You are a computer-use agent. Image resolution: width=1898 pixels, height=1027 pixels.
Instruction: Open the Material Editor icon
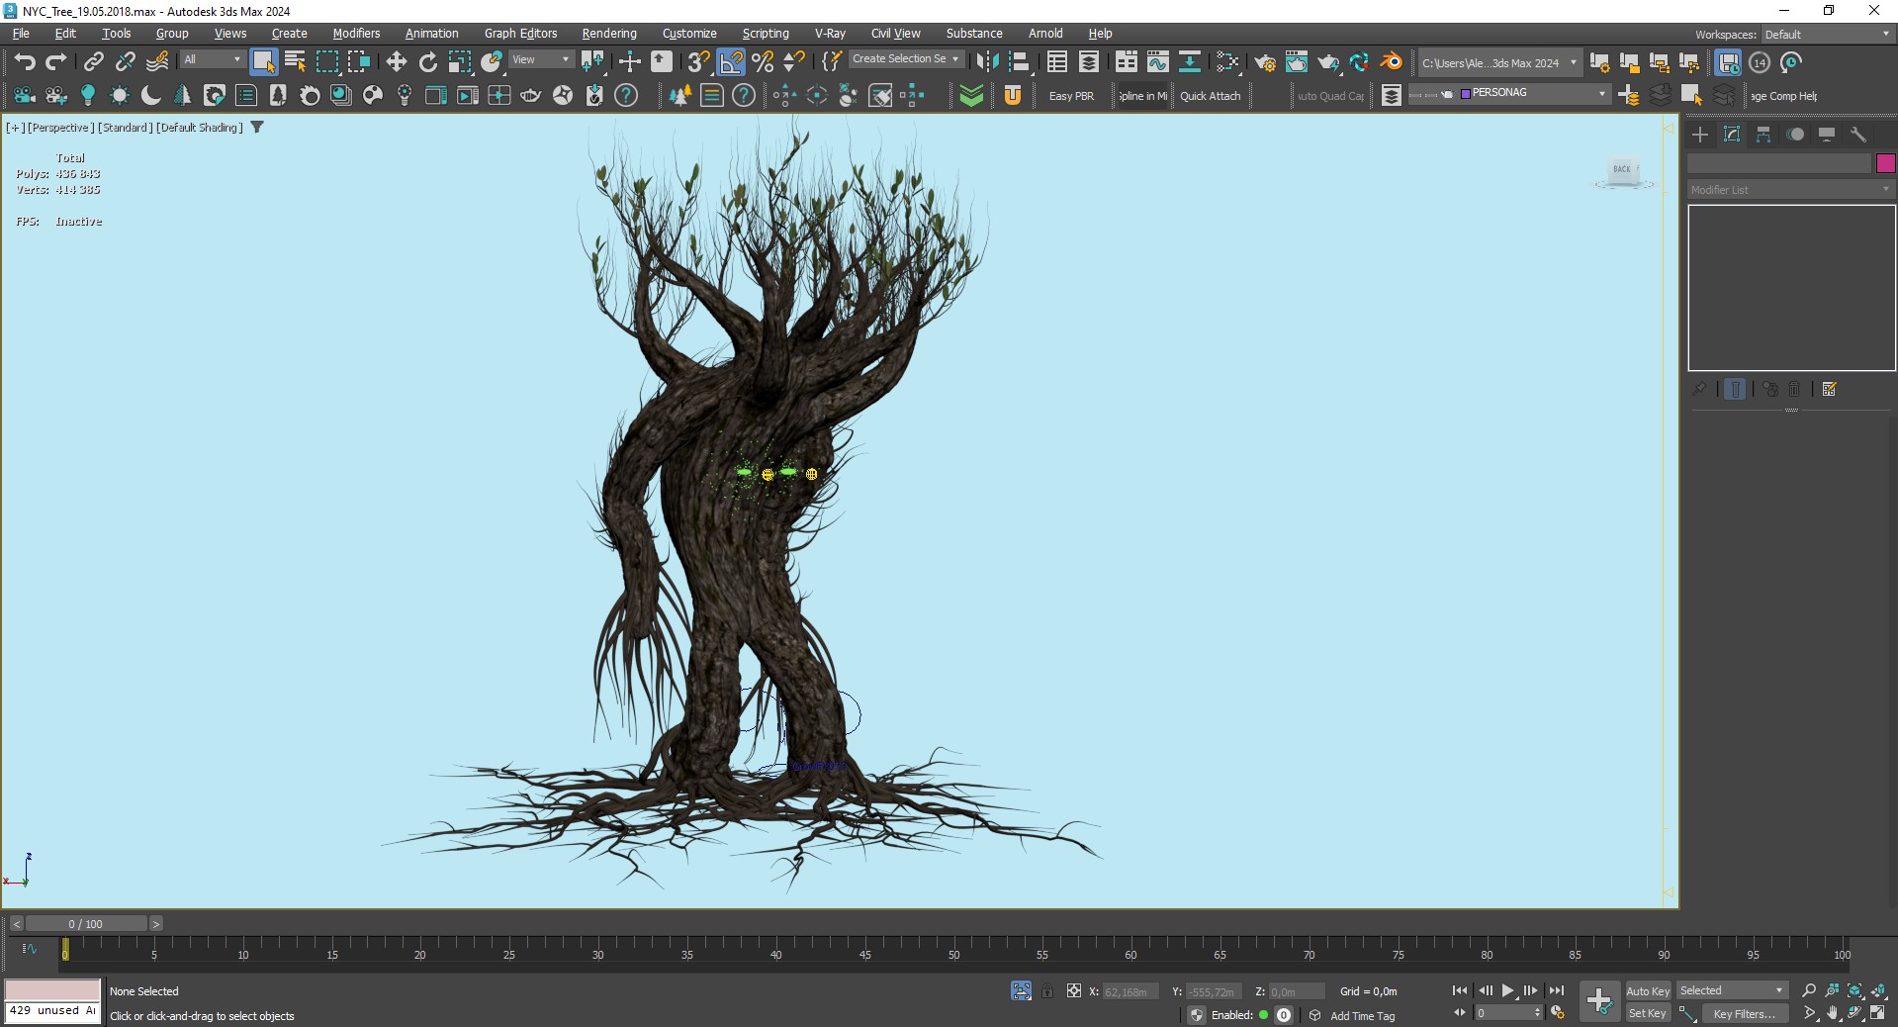[x=1227, y=62]
